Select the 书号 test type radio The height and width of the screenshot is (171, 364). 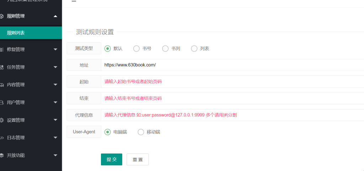tap(136, 48)
